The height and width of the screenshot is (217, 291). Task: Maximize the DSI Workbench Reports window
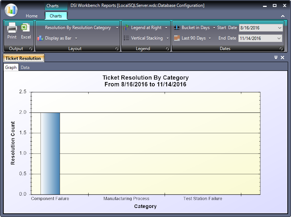pos(275,5)
